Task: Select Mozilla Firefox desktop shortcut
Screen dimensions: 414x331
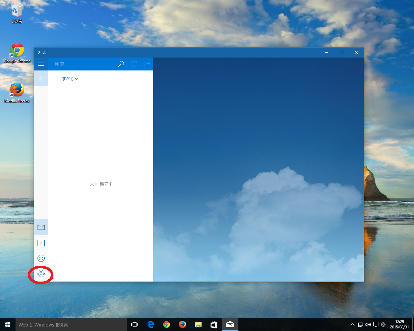Action: click(x=17, y=93)
